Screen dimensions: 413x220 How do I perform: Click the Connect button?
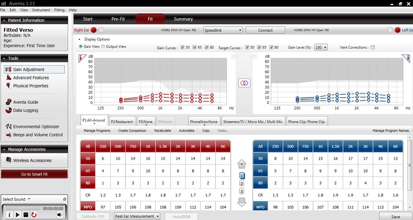coord(265,30)
